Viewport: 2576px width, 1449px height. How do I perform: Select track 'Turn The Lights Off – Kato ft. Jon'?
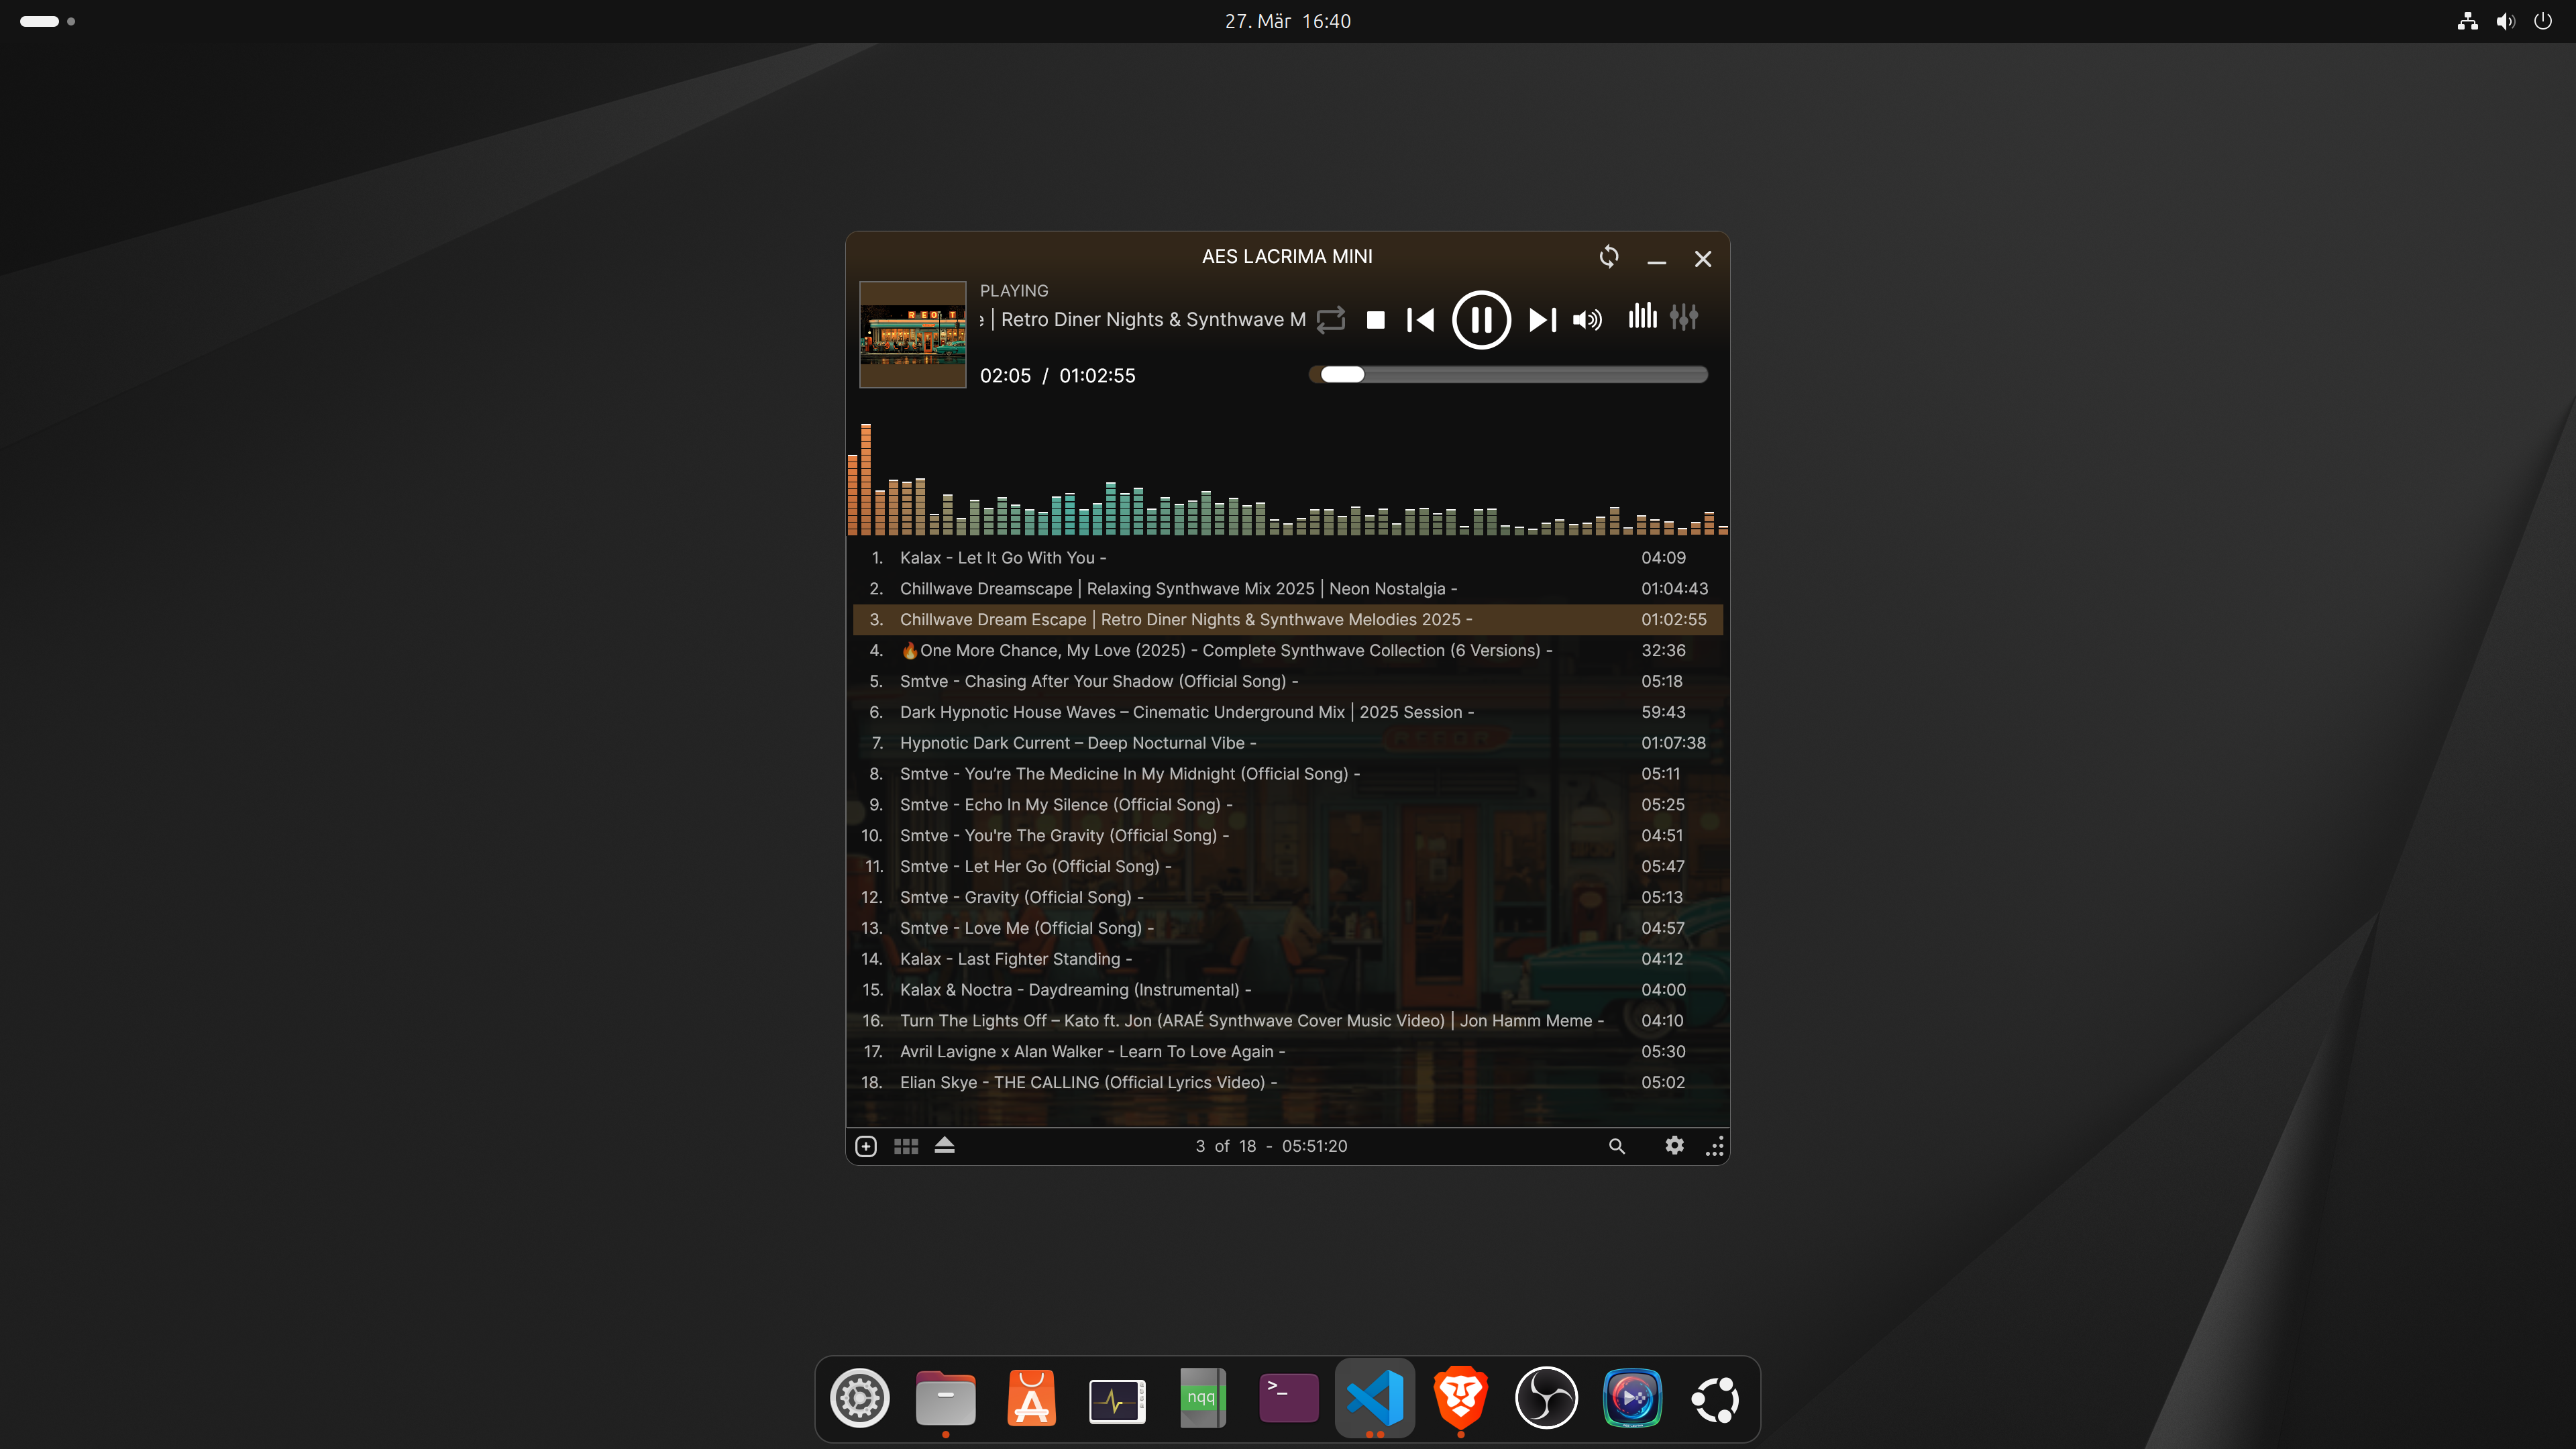click(1288, 1021)
